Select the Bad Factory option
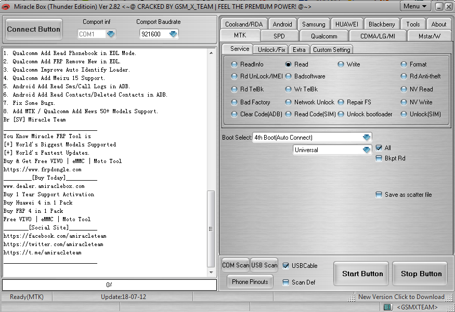The height and width of the screenshot is (312, 455). [x=234, y=102]
